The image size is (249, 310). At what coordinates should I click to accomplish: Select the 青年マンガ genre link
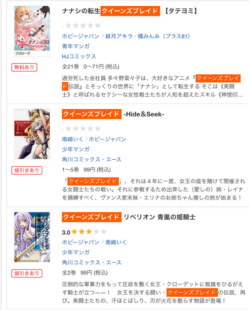click(76, 46)
